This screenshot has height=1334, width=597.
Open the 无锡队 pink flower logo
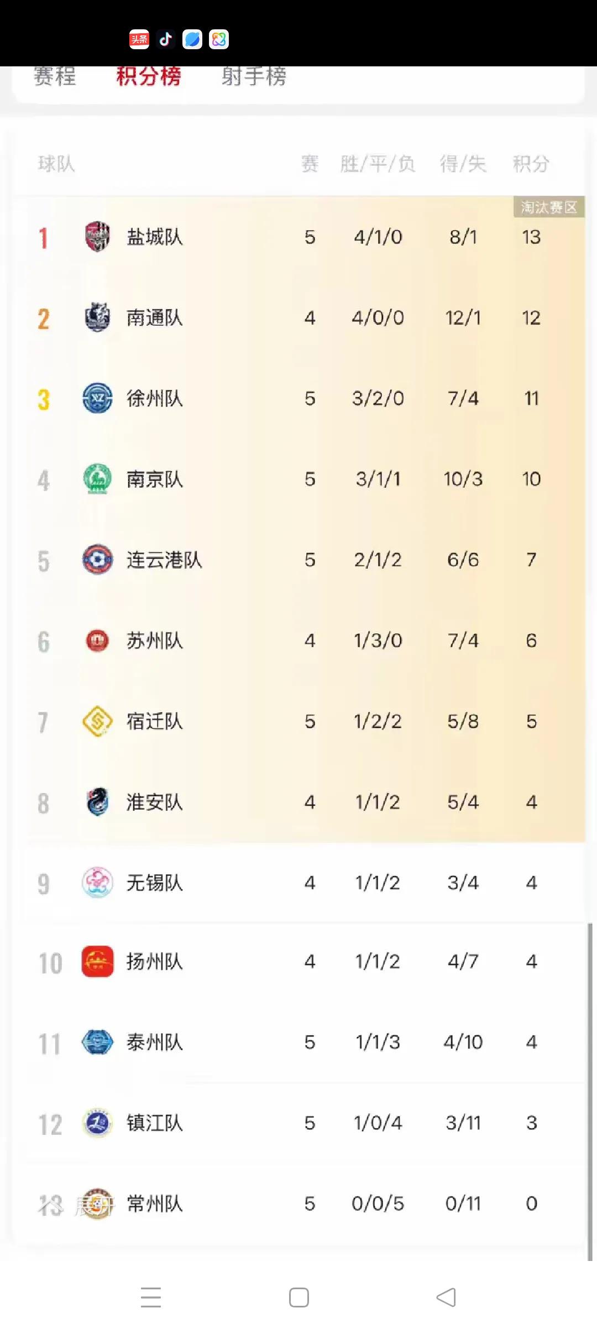(x=97, y=883)
